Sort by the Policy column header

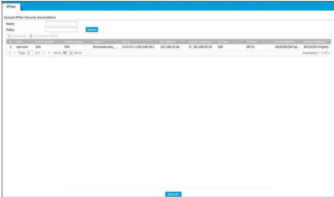coord(126,42)
